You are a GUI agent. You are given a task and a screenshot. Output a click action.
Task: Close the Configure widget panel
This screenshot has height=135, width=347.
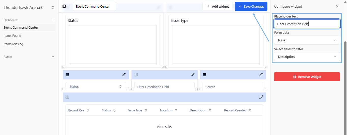click(337, 6)
